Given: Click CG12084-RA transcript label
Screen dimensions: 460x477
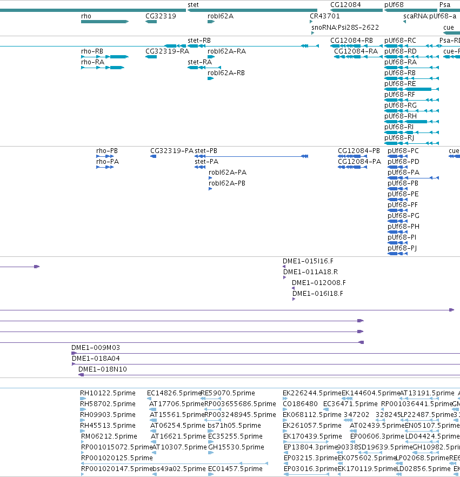Looking at the screenshot, I should (x=356, y=51).
